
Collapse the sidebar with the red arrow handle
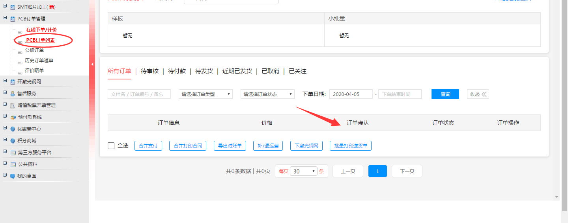[92, 64]
